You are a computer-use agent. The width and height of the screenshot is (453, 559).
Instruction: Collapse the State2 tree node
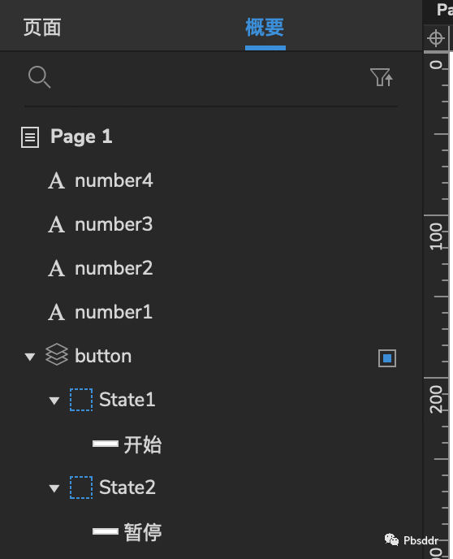(x=54, y=488)
